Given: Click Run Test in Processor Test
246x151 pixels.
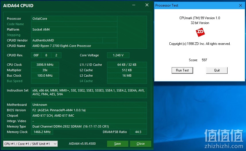Looking at the screenshot, I should tap(182, 70).
